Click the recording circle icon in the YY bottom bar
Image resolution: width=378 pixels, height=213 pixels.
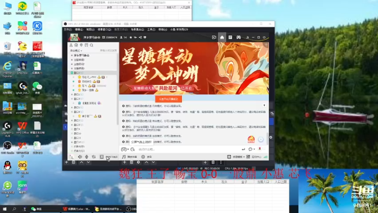click(143, 157)
